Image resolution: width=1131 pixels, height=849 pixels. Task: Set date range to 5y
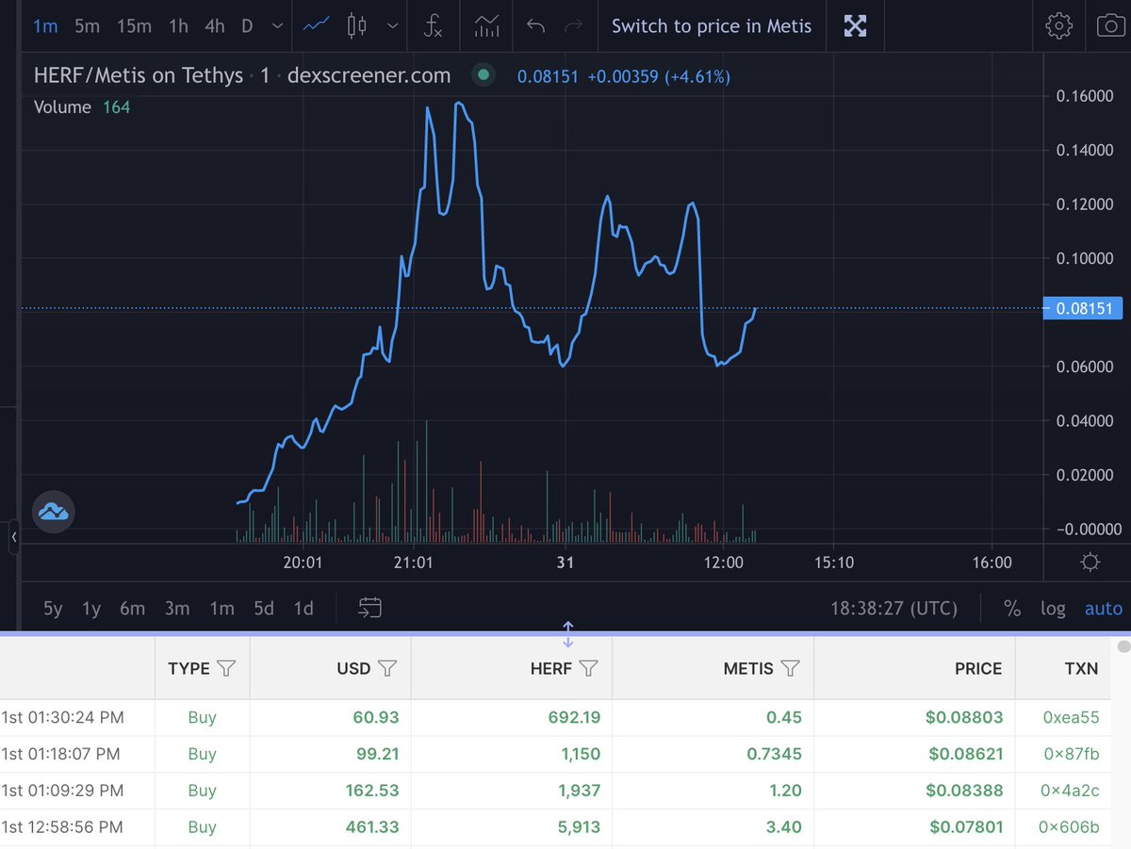pos(53,609)
